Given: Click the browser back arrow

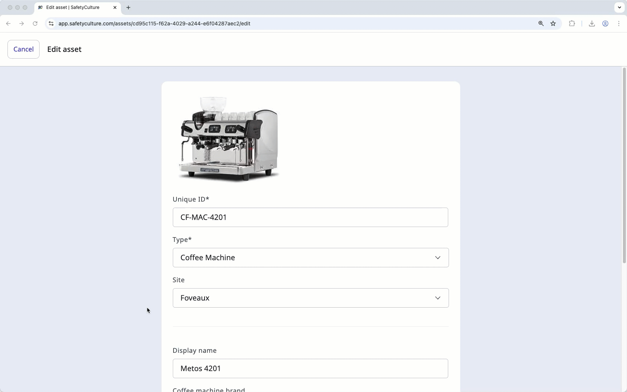Looking at the screenshot, I should click(x=8, y=24).
